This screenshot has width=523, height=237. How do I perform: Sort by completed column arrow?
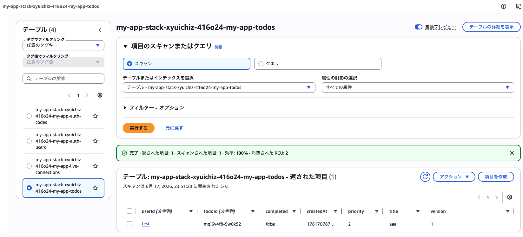pyautogui.click(x=294, y=211)
